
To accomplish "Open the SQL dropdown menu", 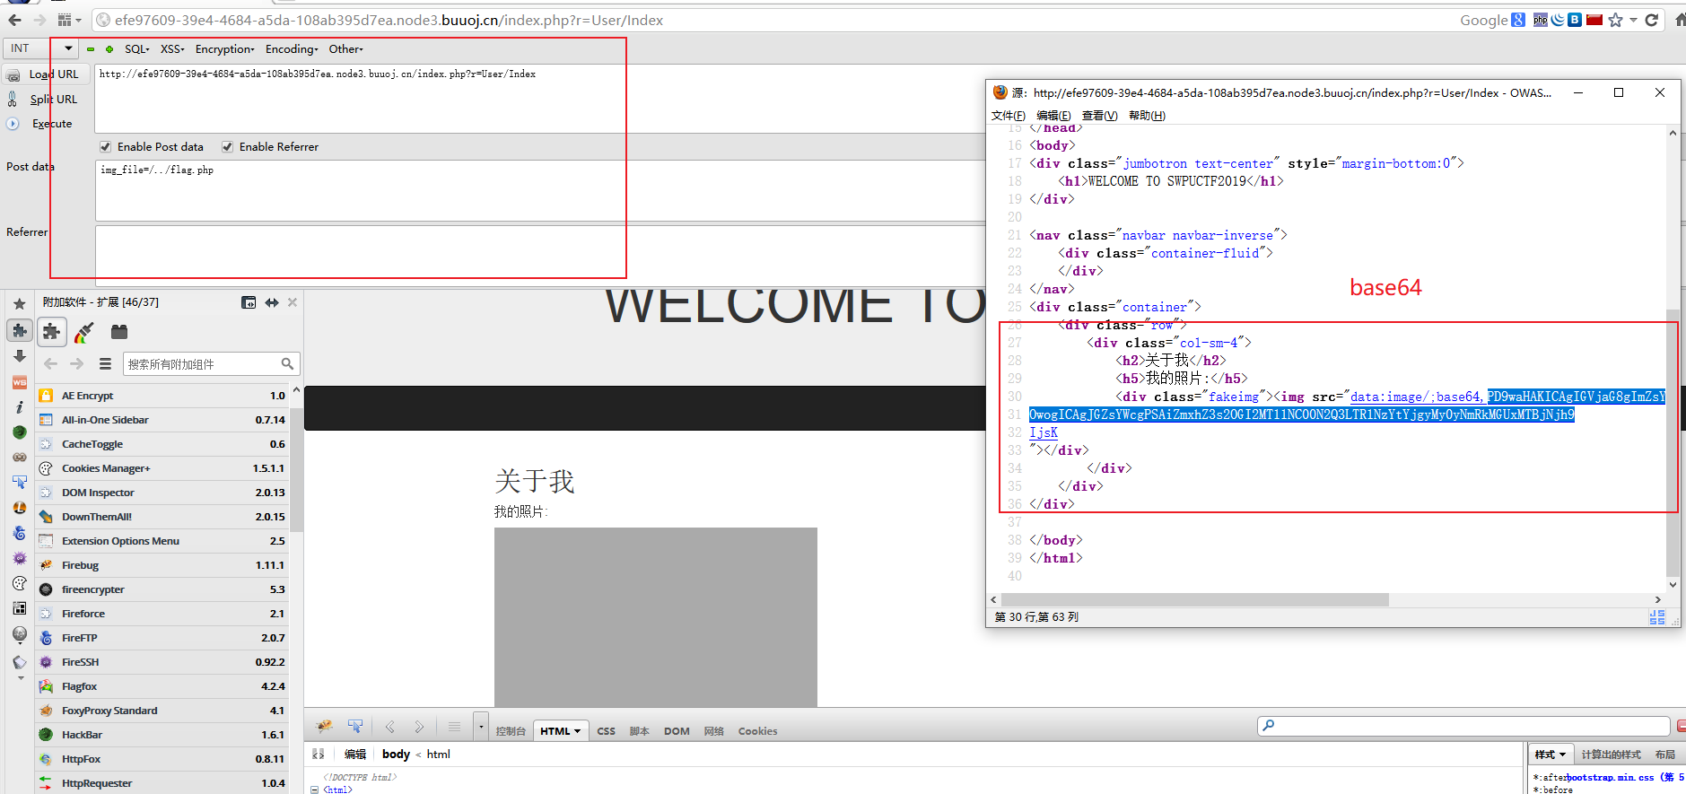I will (x=136, y=49).
